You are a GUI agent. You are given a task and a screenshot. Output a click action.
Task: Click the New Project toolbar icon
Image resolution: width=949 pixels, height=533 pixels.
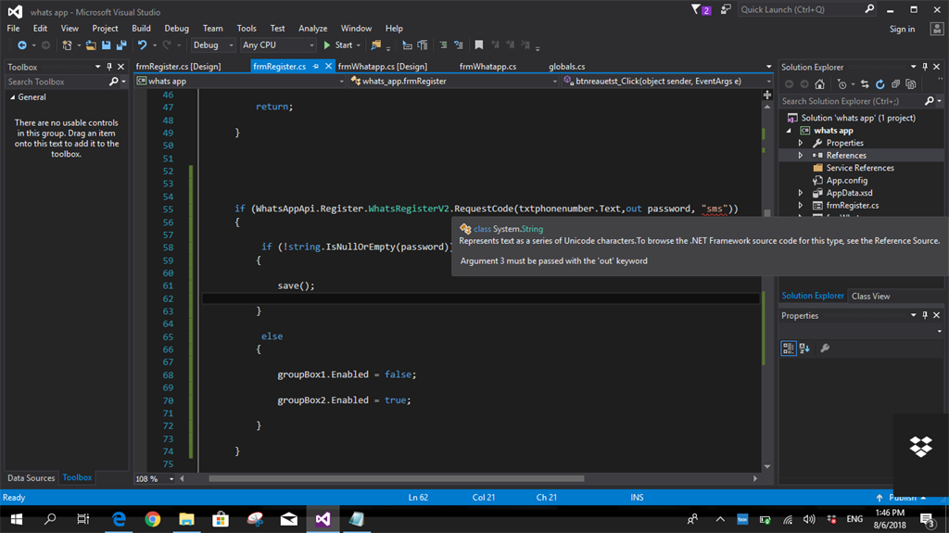tap(67, 45)
